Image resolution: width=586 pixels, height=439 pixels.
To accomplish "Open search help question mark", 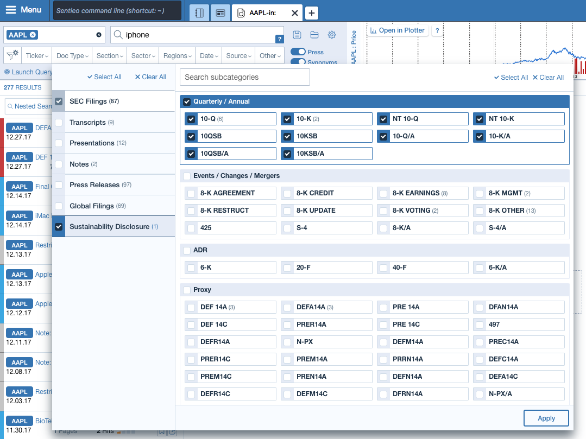I will (279, 39).
